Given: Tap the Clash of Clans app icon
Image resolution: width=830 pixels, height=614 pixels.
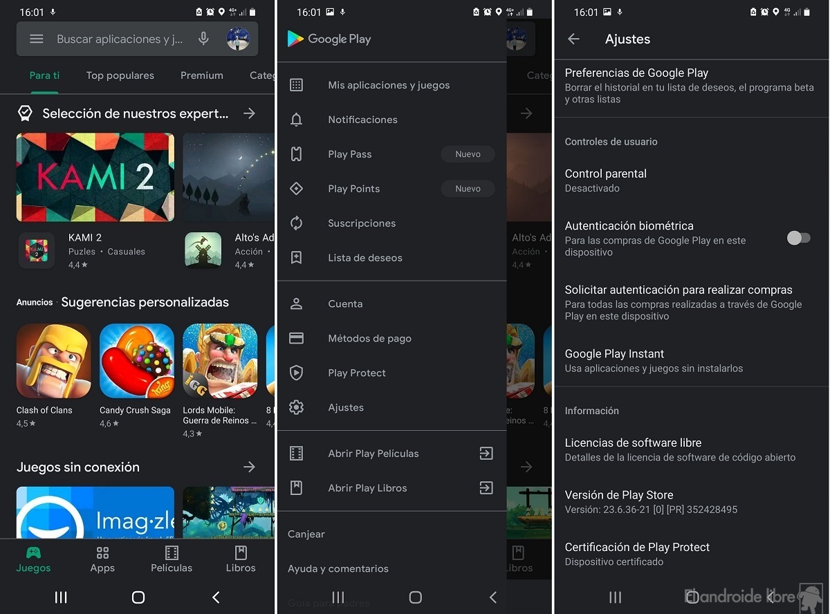Looking at the screenshot, I should click(54, 361).
